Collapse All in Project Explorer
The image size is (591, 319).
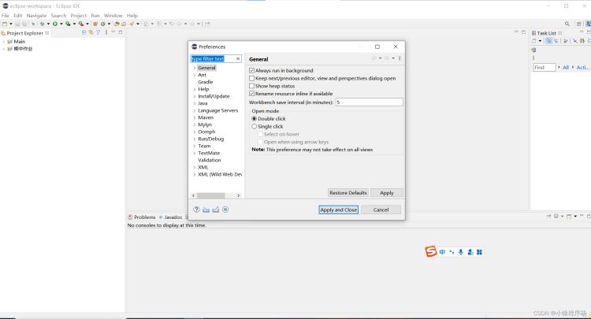[84, 33]
